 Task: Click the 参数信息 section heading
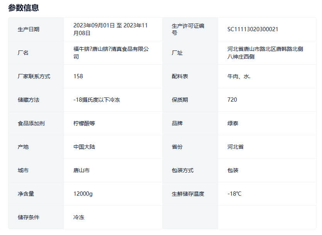[24, 8]
